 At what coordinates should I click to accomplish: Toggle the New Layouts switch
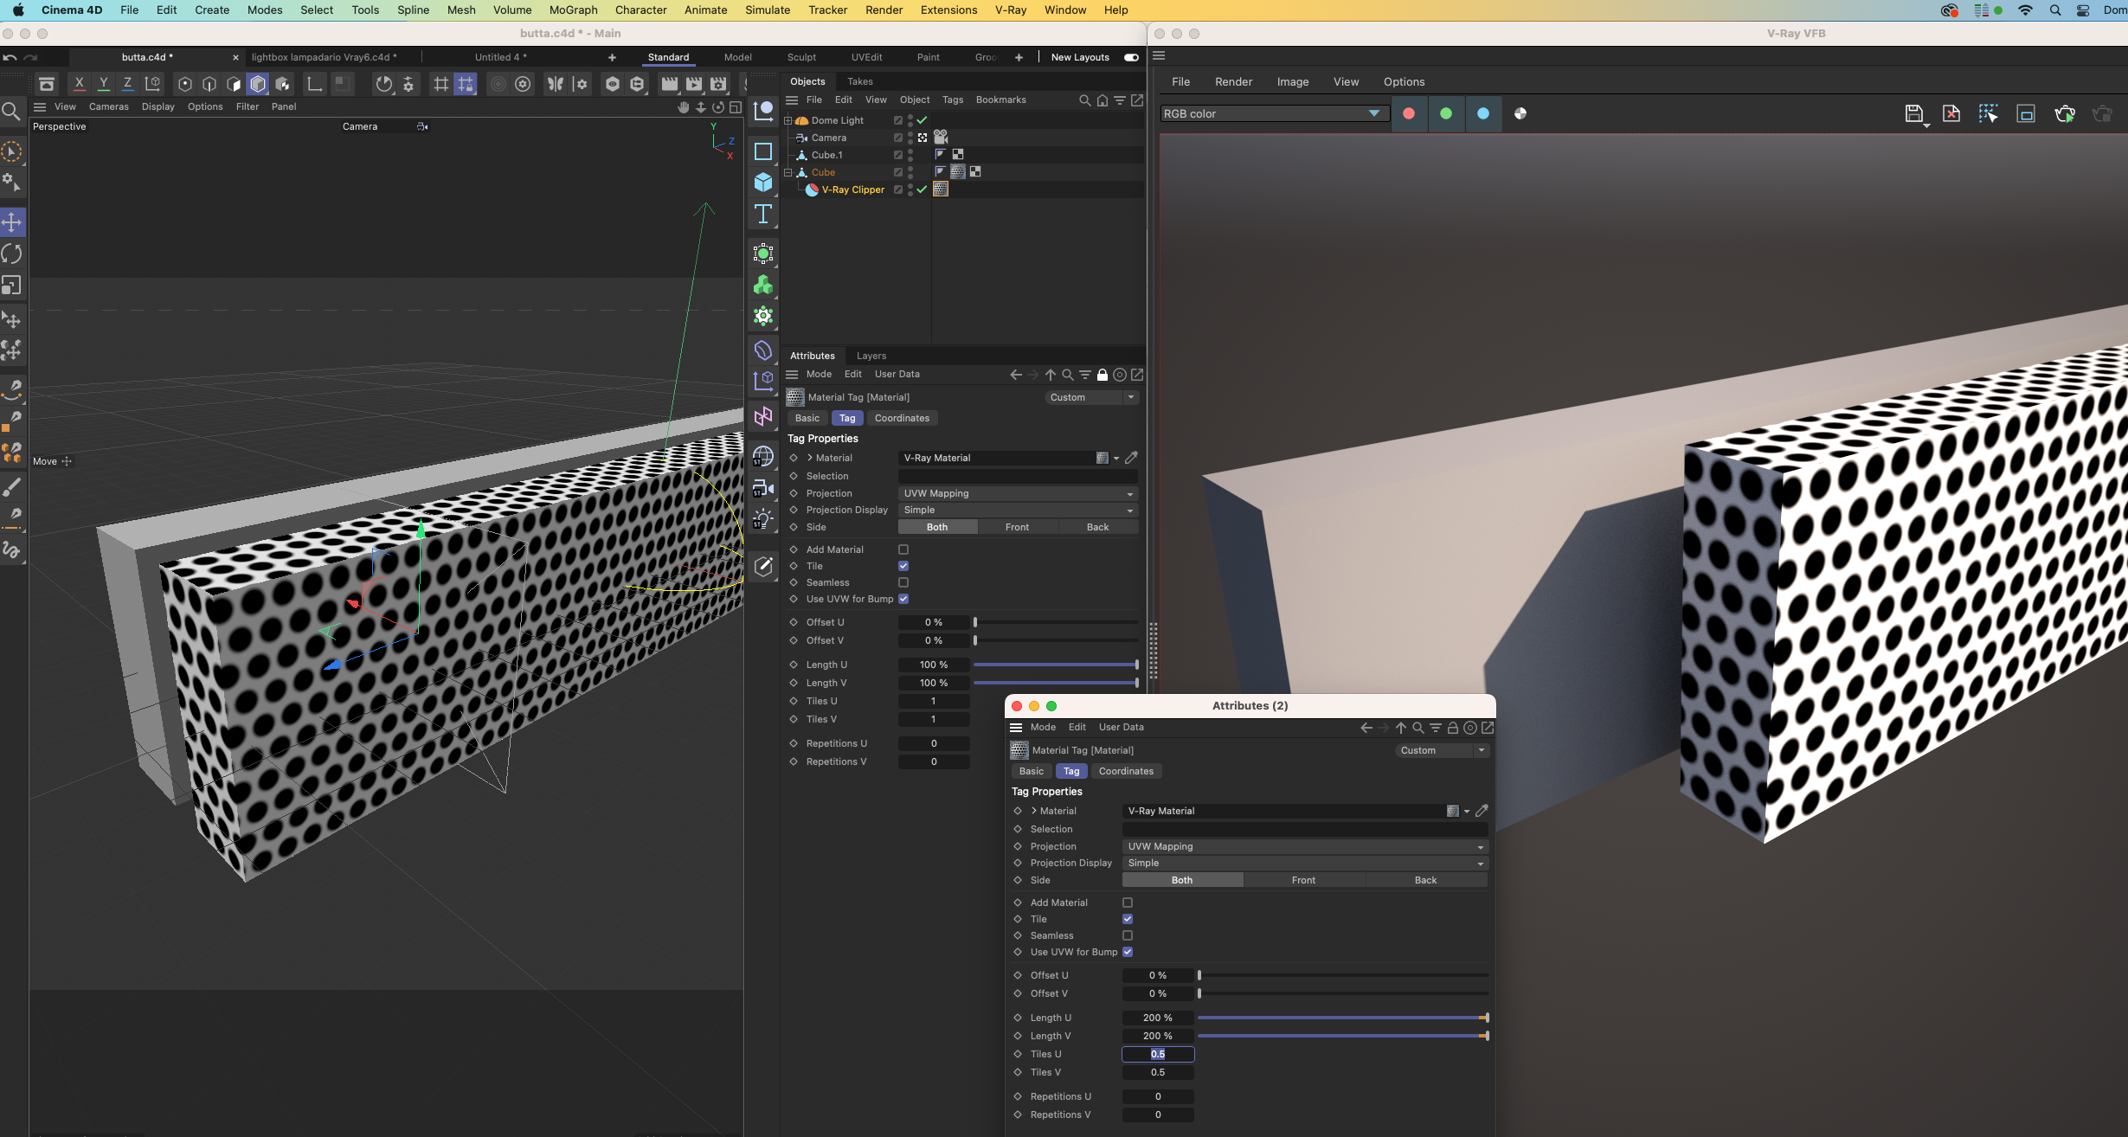click(x=1130, y=57)
